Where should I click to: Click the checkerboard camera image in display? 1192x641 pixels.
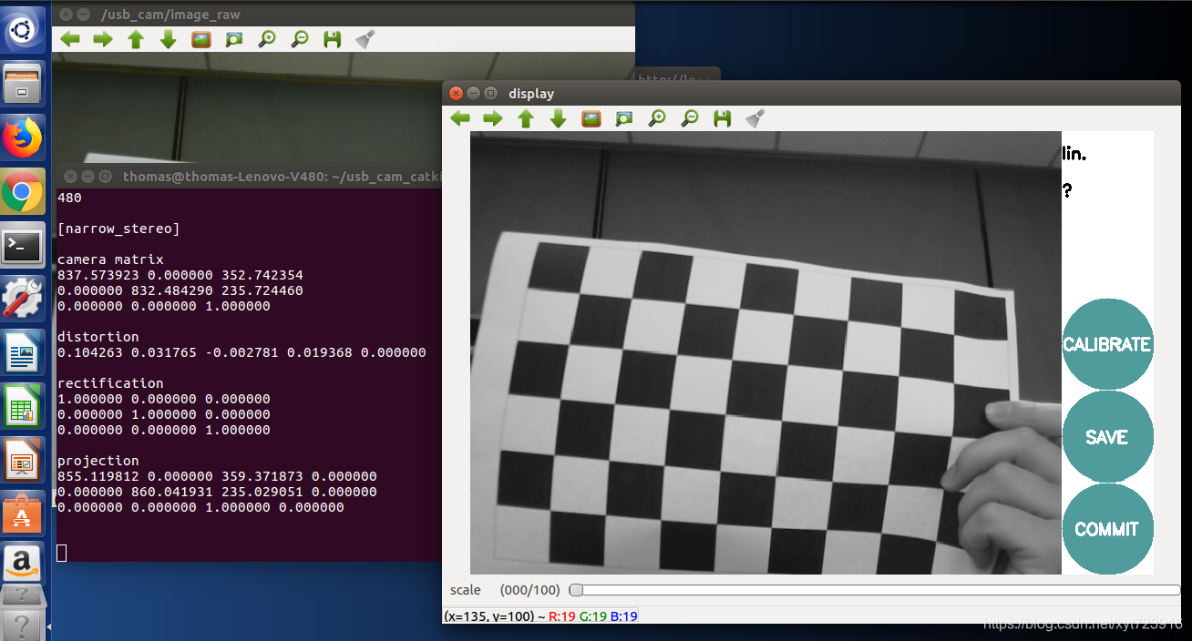click(766, 352)
